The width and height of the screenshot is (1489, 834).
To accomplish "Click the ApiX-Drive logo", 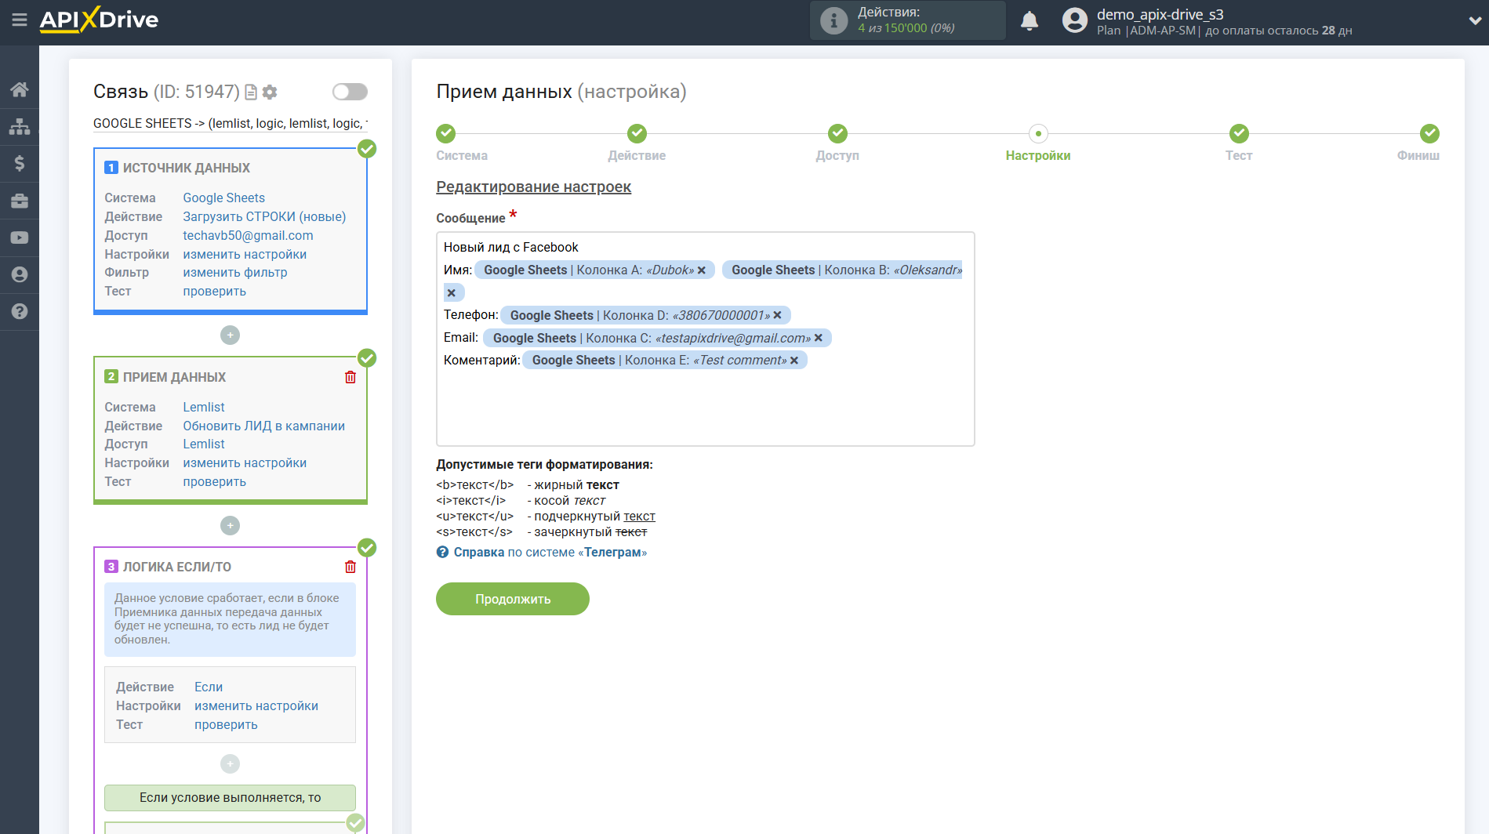I will [99, 20].
